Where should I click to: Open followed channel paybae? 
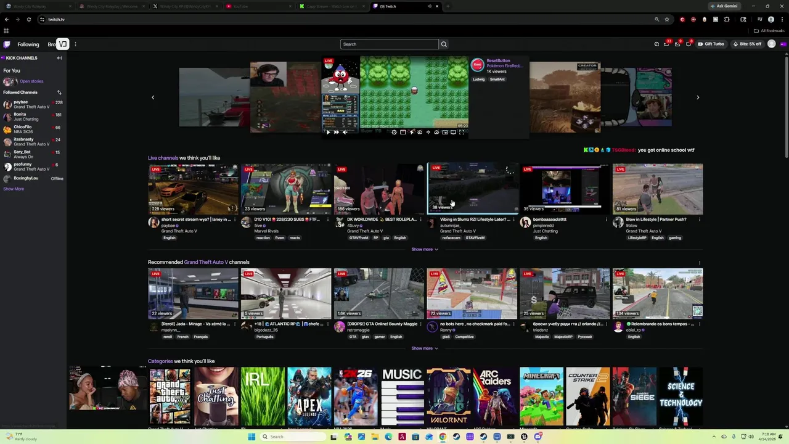click(33, 104)
